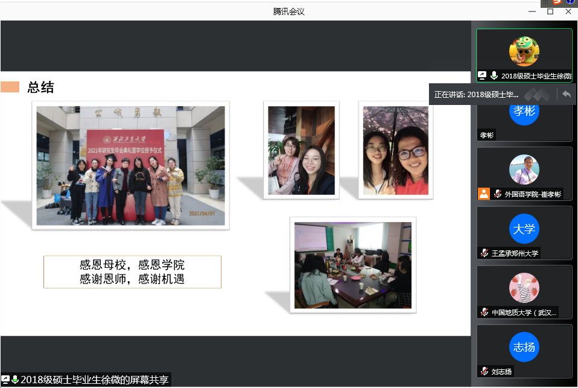Click the orange Sogou input icon at top right

(557, 2)
